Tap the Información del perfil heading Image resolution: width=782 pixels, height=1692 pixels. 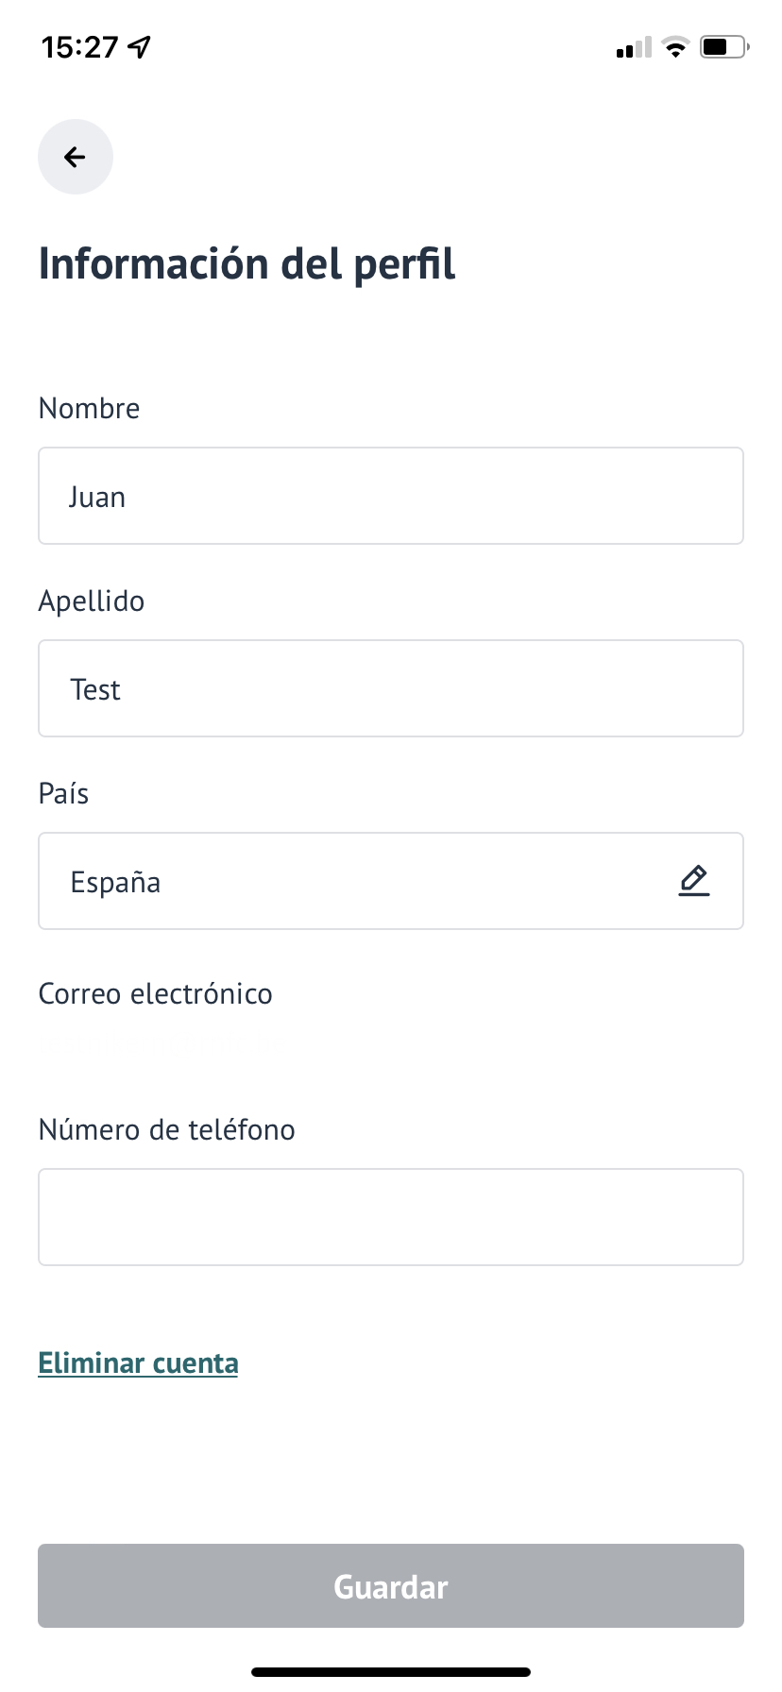(247, 264)
